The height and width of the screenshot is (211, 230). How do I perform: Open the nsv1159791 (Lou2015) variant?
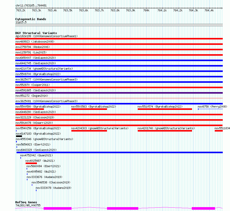click(x=31, y=52)
